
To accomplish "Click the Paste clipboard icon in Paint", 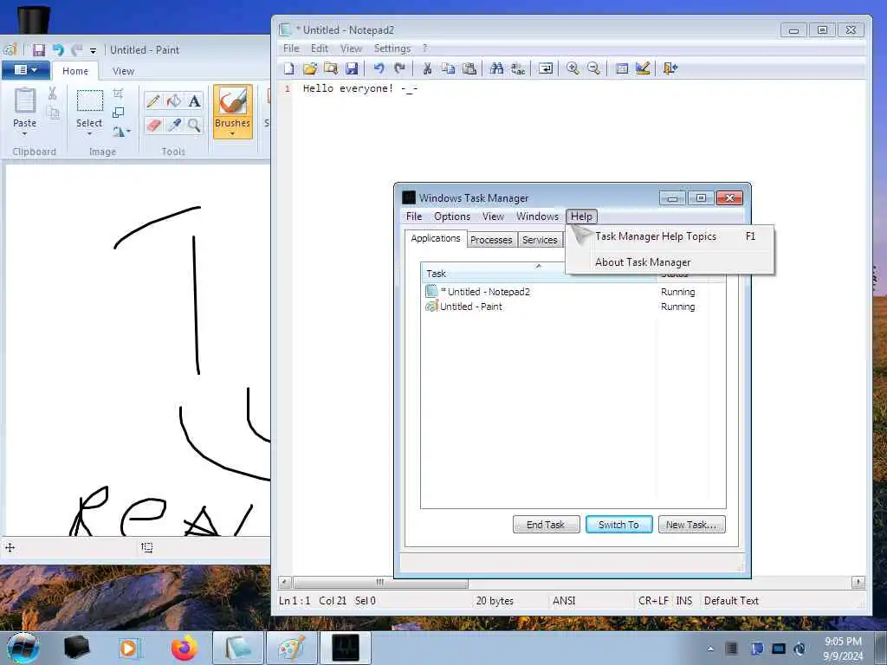I will tap(25, 100).
